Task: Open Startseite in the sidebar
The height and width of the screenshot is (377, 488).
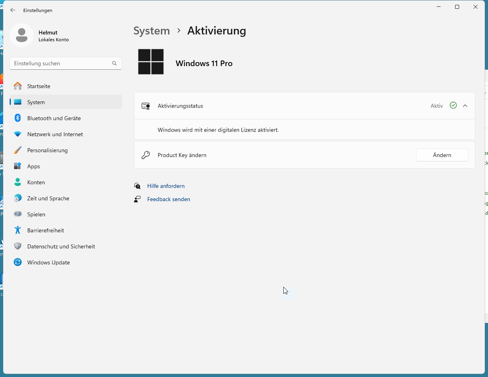Action: (66, 86)
